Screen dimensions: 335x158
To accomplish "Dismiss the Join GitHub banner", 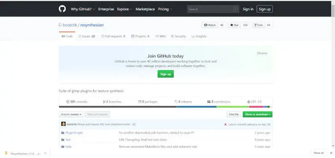I will [x=262, y=53].
